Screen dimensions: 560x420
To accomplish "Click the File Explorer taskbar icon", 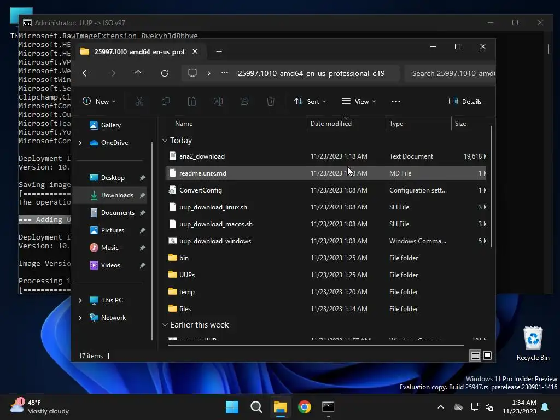I will point(281,407).
